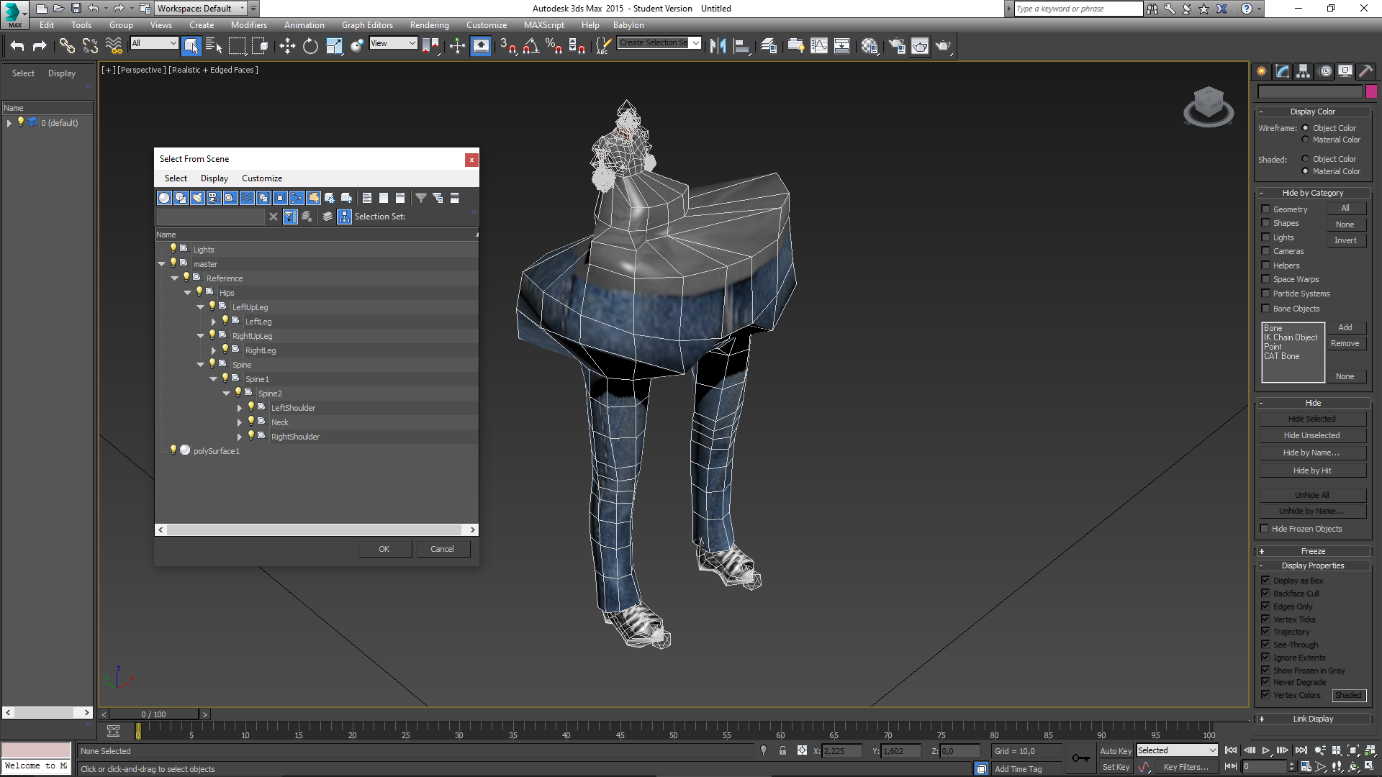Open Select by Name tool

click(x=214, y=46)
